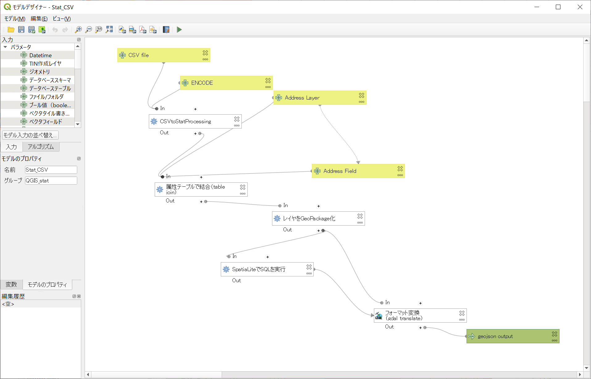
Task: Click the グループ field containing QGIS_stat
Action: click(51, 181)
